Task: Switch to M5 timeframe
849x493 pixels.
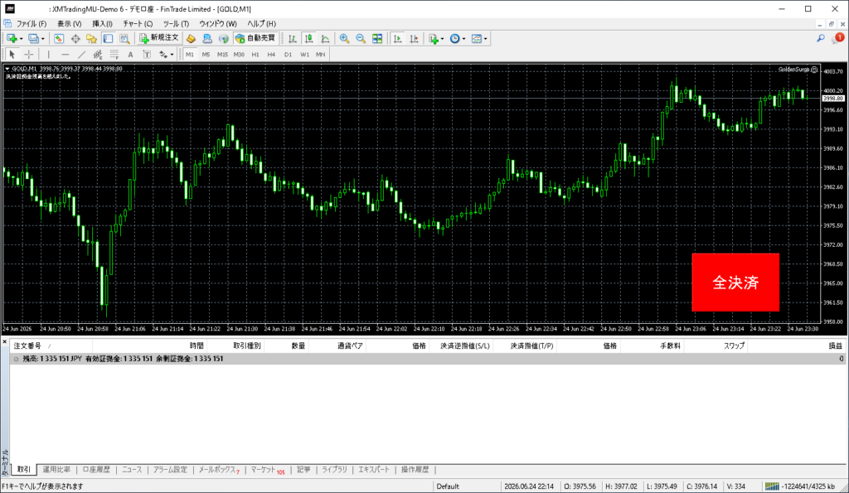Action: [x=206, y=54]
